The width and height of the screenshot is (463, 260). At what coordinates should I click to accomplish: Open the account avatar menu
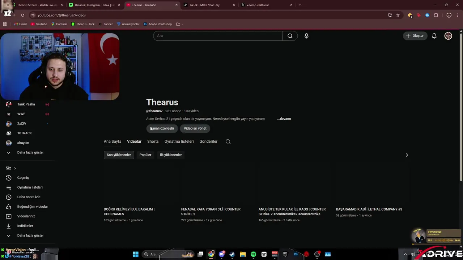448,36
